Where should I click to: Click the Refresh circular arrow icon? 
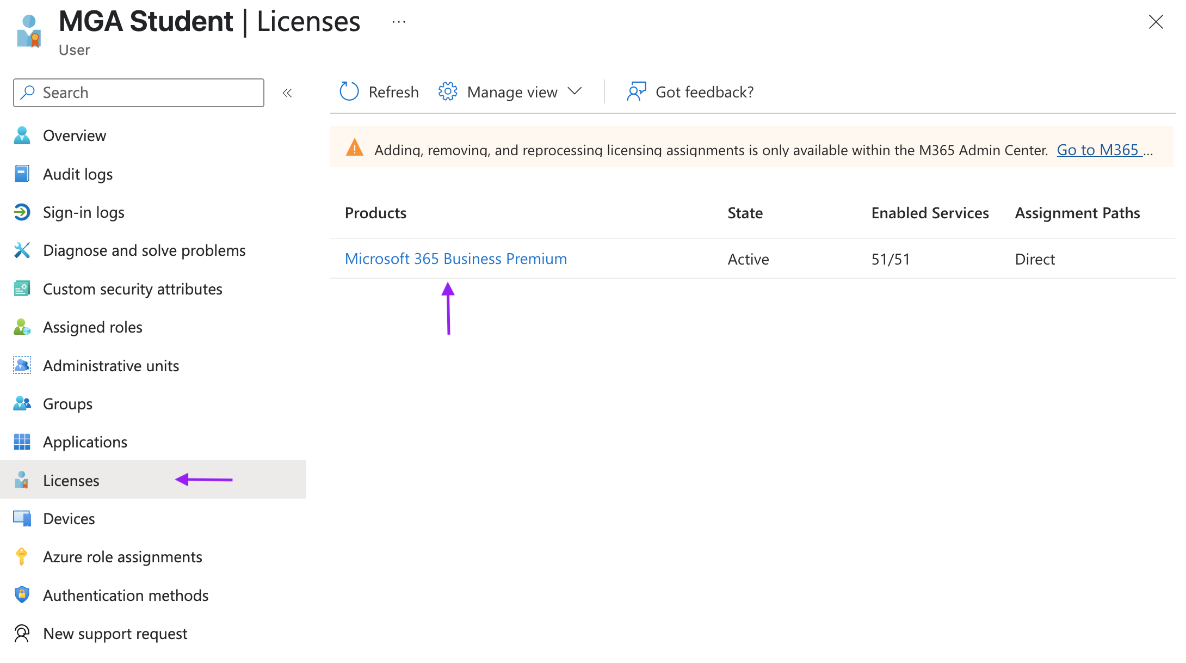click(x=349, y=91)
